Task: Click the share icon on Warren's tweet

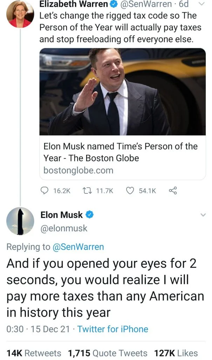Action: pyautogui.click(x=172, y=191)
